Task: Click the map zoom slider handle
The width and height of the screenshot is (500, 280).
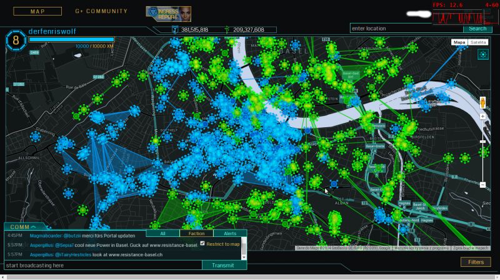Action: 482,142
